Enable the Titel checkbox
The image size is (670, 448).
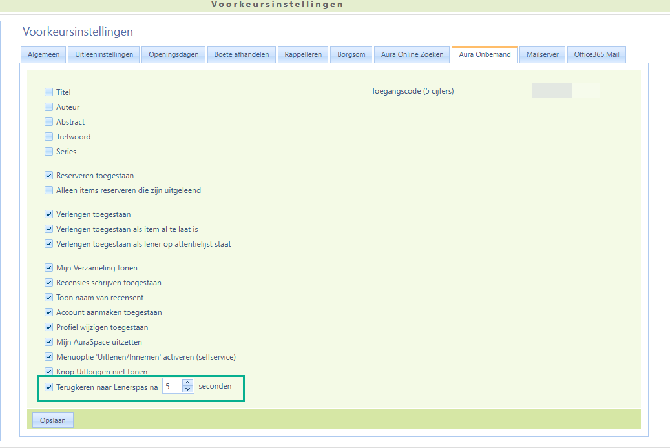coord(49,92)
